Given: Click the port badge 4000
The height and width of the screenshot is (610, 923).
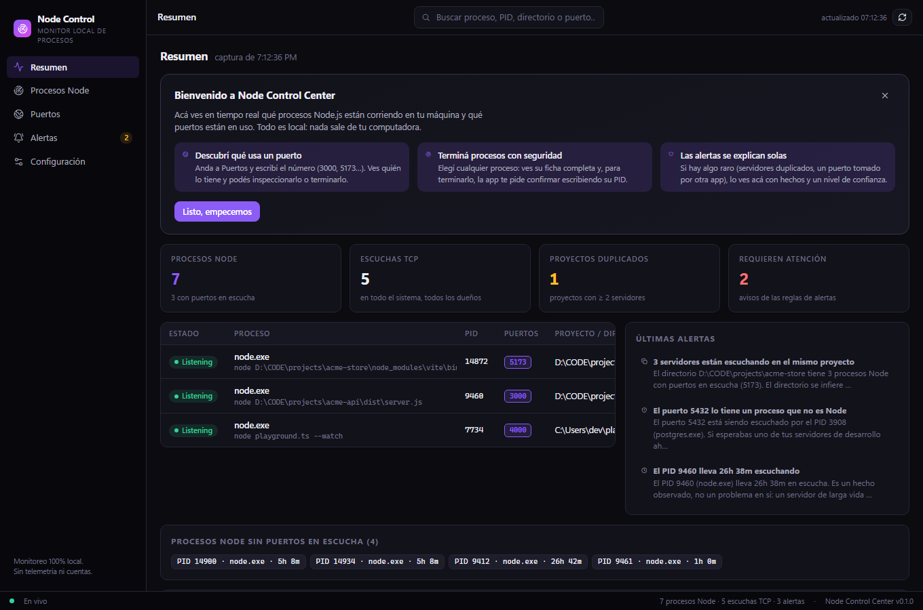Looking at the screenshot, I should tap(518, 430).
